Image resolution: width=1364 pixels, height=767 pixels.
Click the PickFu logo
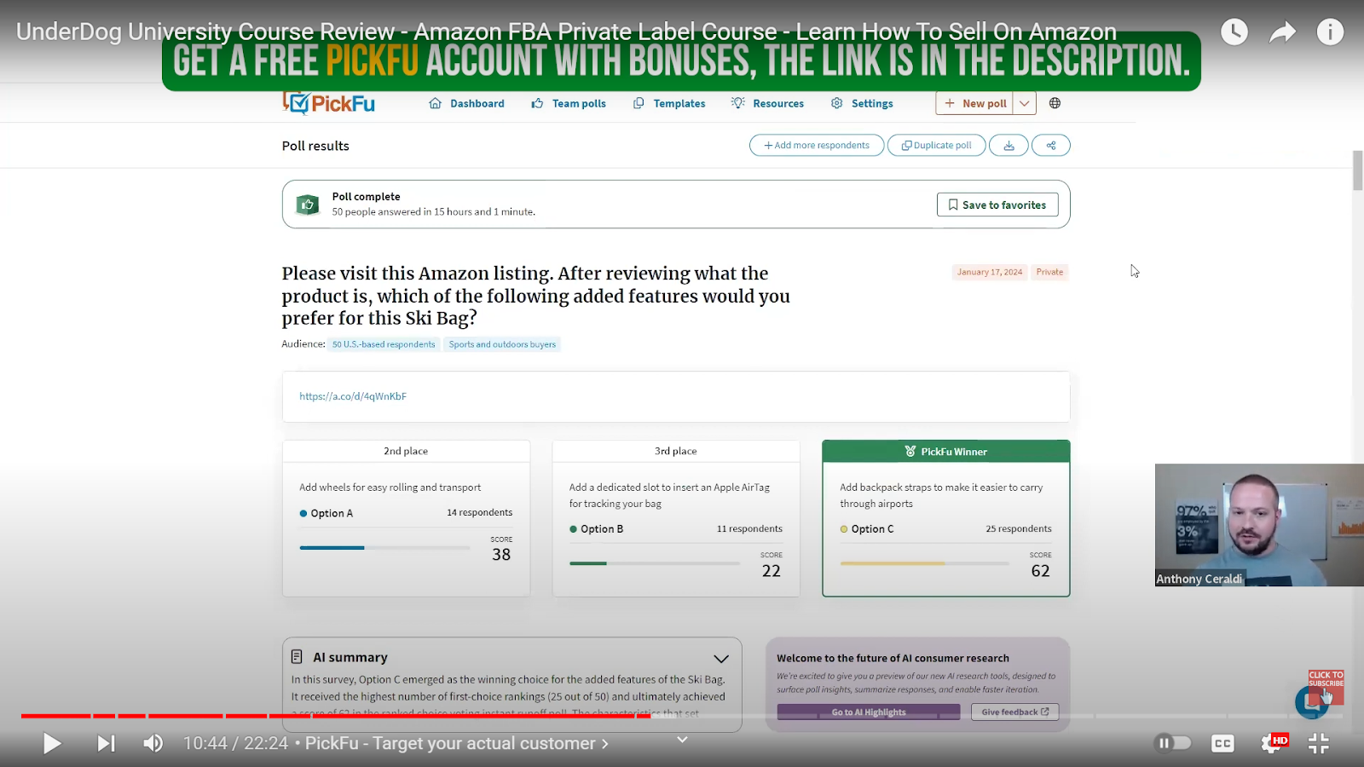click(329, 103)
